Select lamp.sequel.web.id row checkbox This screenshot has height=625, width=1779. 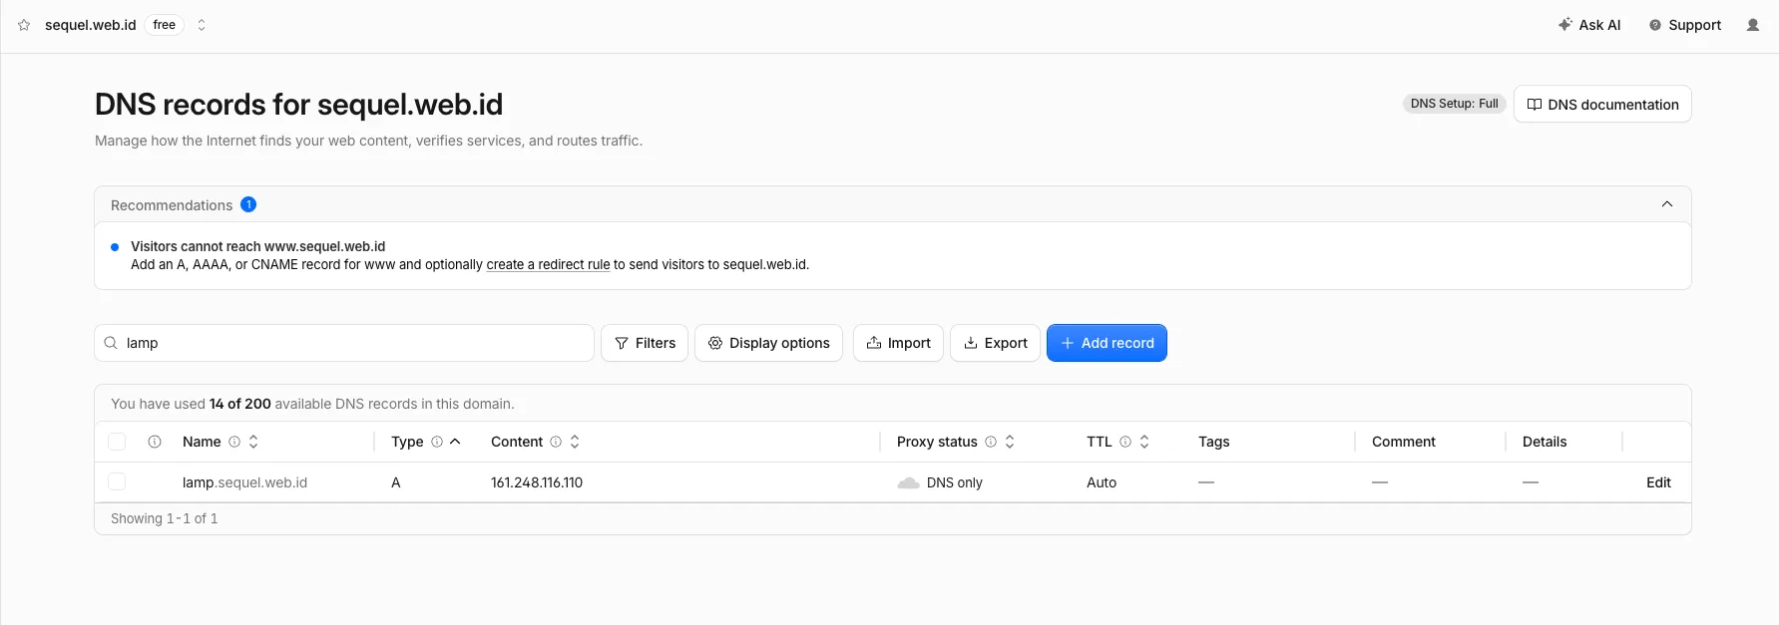[x=117, y=482]
